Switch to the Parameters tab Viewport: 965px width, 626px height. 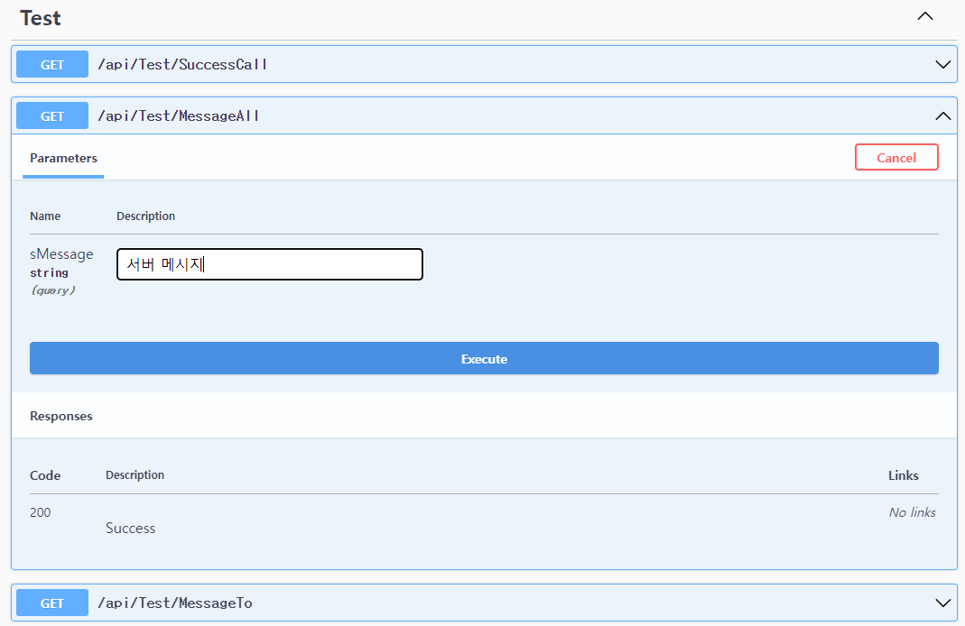[x=62, y=158]
